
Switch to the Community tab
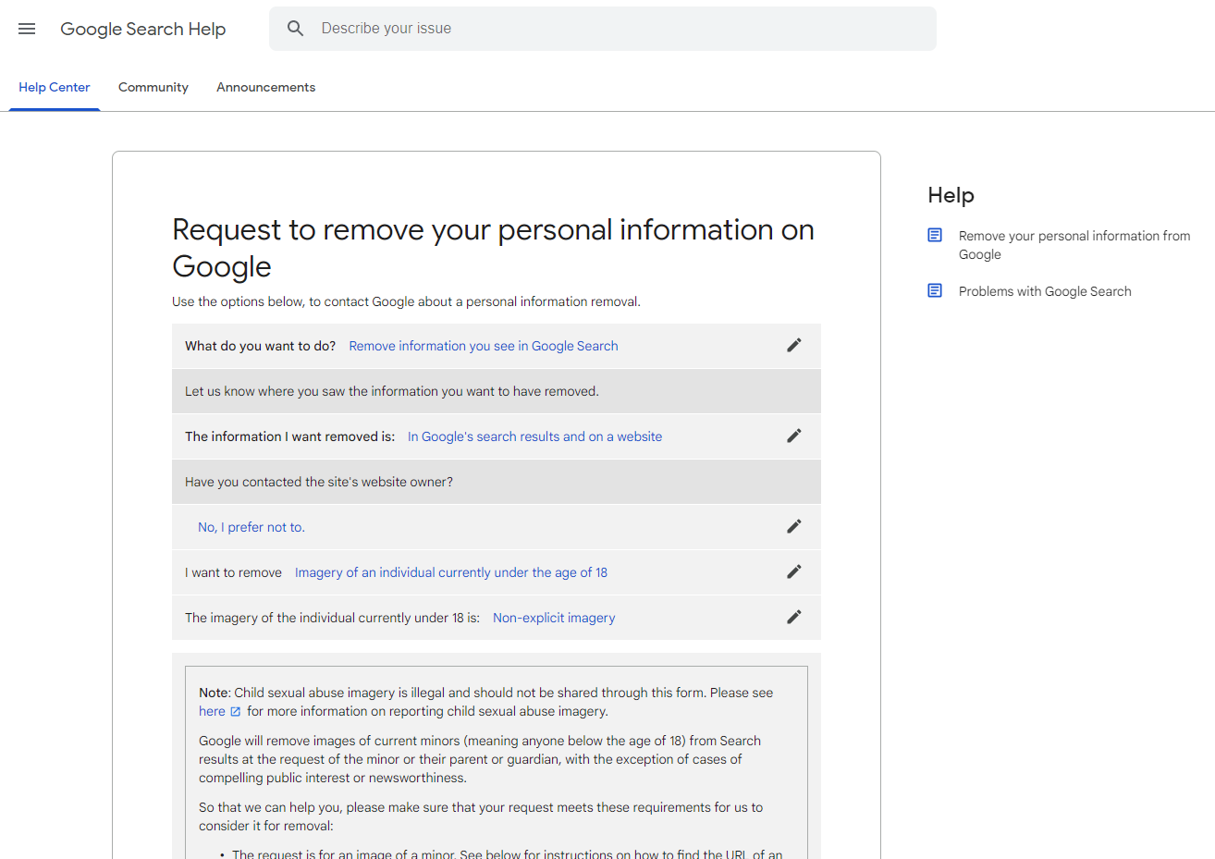153,88
